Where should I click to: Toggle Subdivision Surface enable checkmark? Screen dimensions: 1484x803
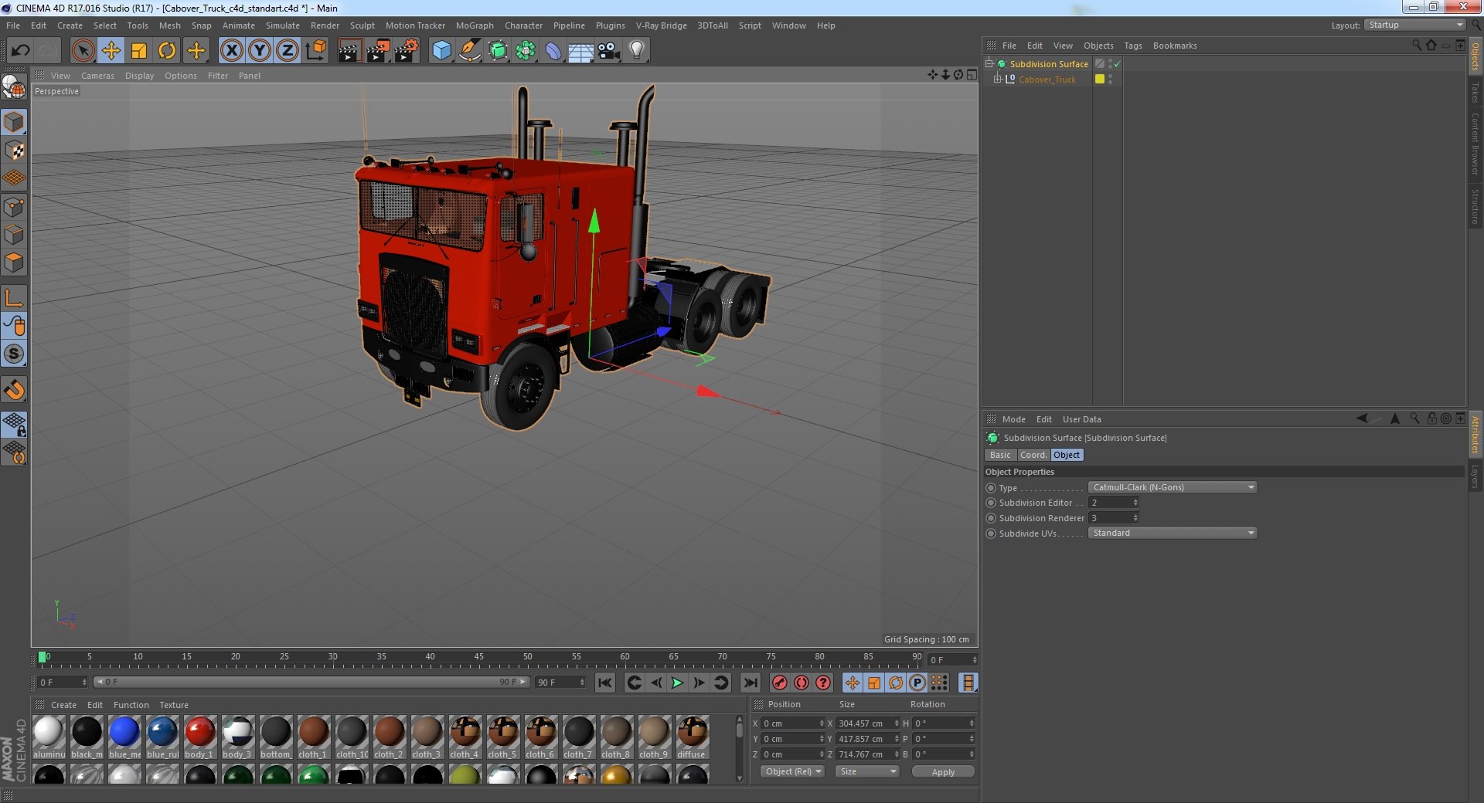[1118, 64]
